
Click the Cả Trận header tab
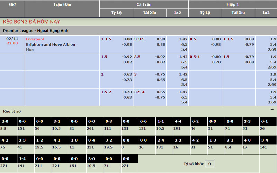[x=144, y=4]
